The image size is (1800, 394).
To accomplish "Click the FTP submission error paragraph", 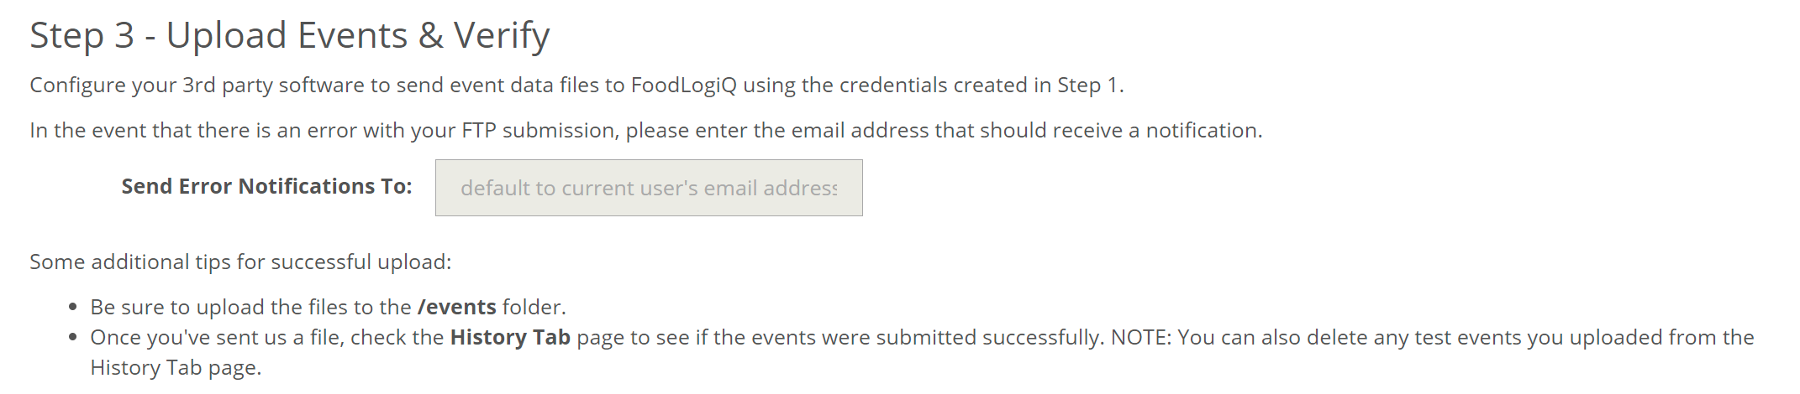I will tap(645, 130).
